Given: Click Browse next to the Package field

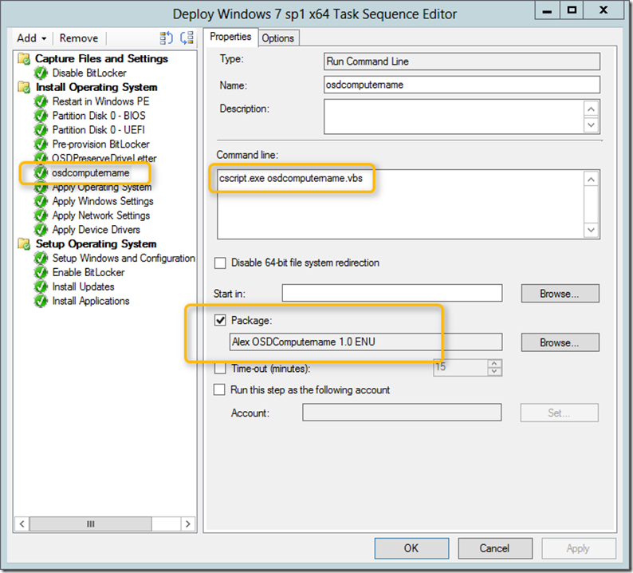Looking at the screenshot, I should coord(560,342).
